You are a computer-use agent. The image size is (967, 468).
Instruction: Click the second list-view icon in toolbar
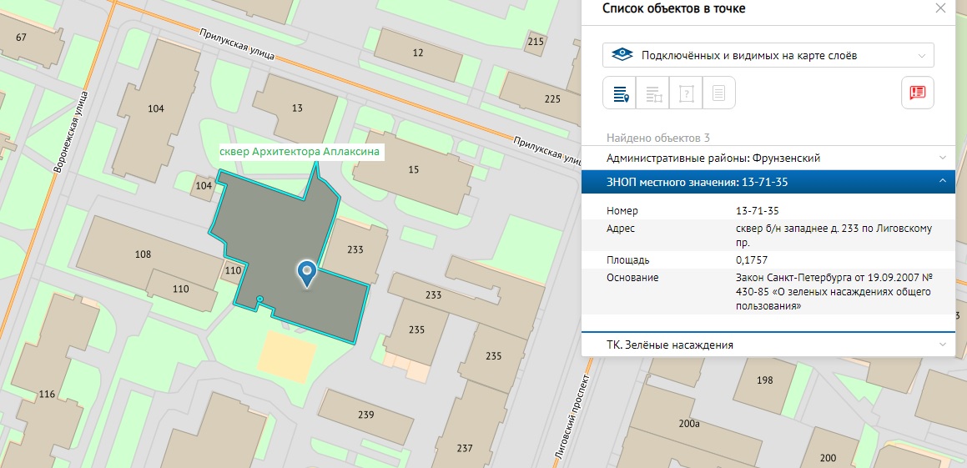(x=653, y=93)
